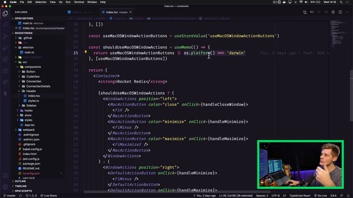The height and width of the screenshot is (198, 353).
Task: Click the Open Changes icon in editor toolbar
Action: point(304,12)
